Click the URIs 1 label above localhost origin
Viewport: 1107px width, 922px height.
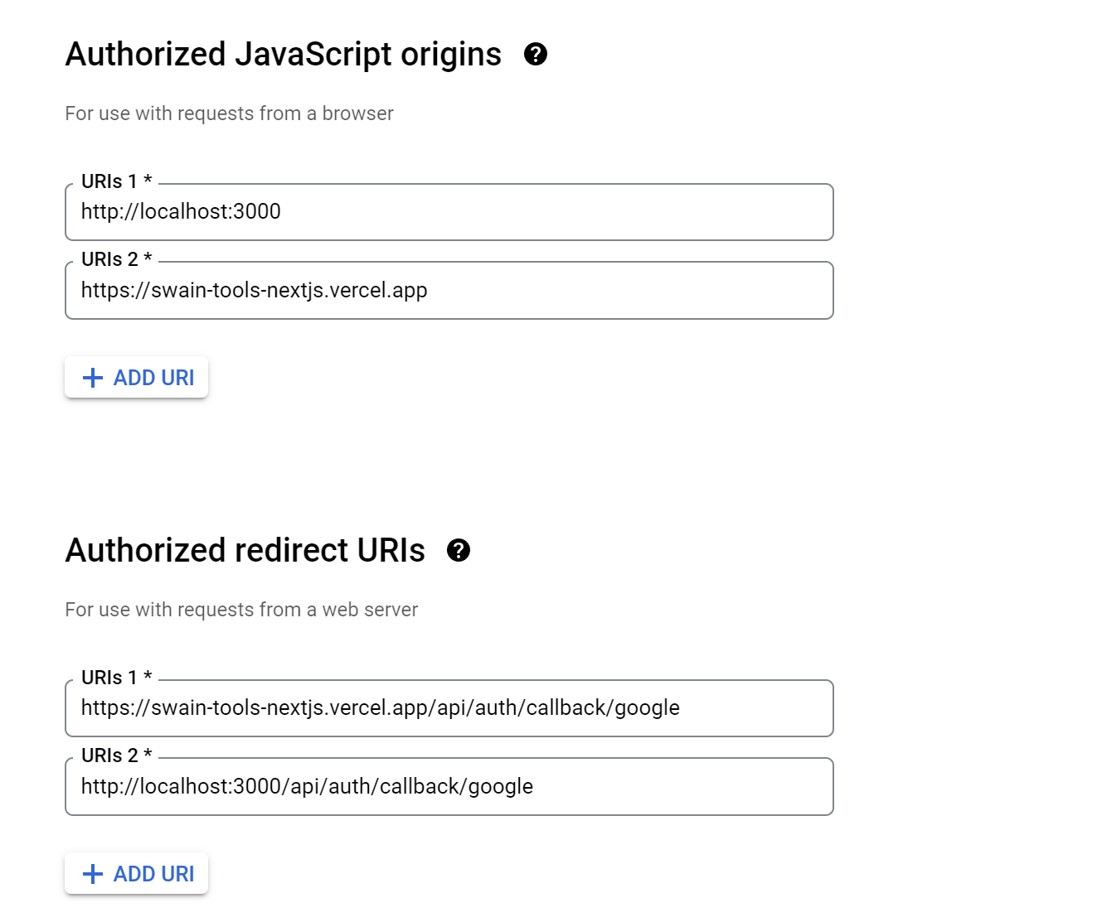(115, 181)
